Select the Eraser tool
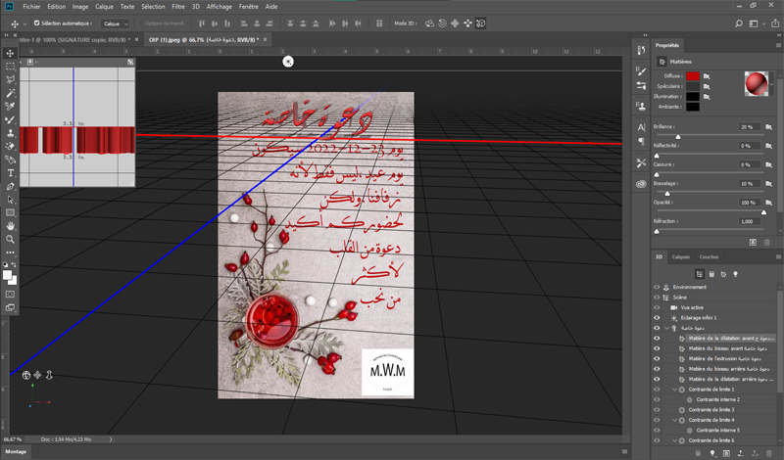This screenshot has height=460, width=784. point(10,147)
